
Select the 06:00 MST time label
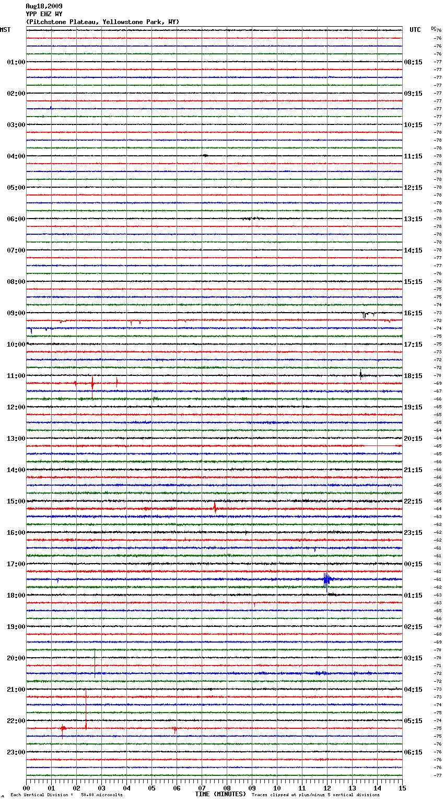pyautogui.click(x=16, y=219)
